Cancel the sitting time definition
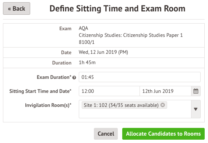This screenshot has height=143, width=208. pyautogui.click(x=106, y=134)
